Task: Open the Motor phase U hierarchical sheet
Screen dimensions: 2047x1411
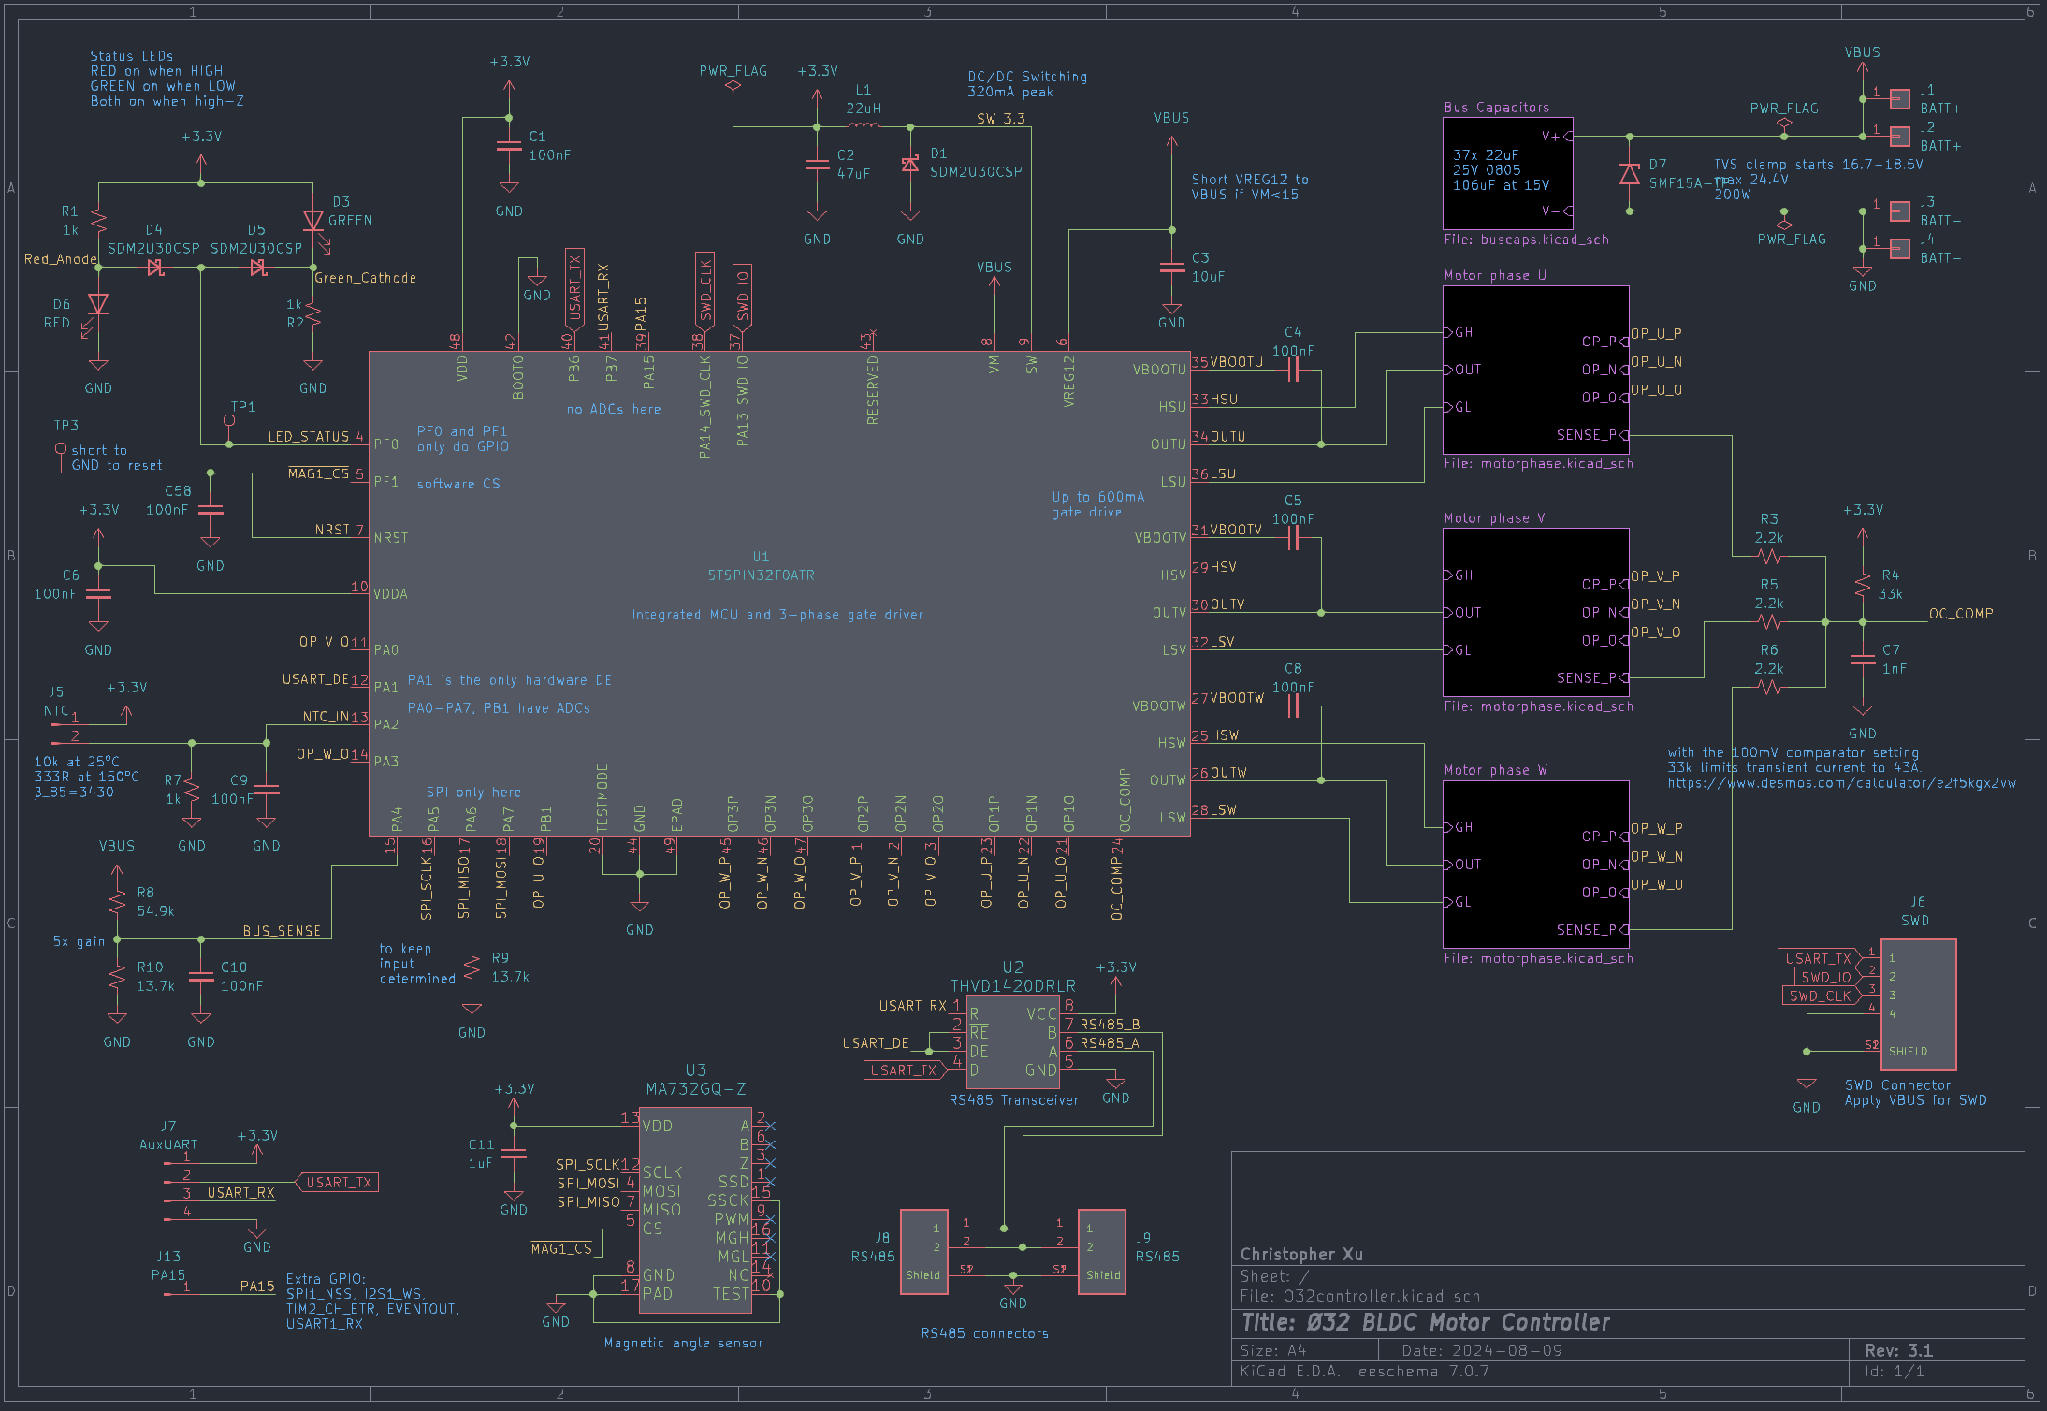Action: pos(1535,370)
